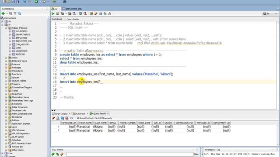Viewport: 280px width, 157px height.
Task: Click the green Back navigation icon
Action: 36,2
